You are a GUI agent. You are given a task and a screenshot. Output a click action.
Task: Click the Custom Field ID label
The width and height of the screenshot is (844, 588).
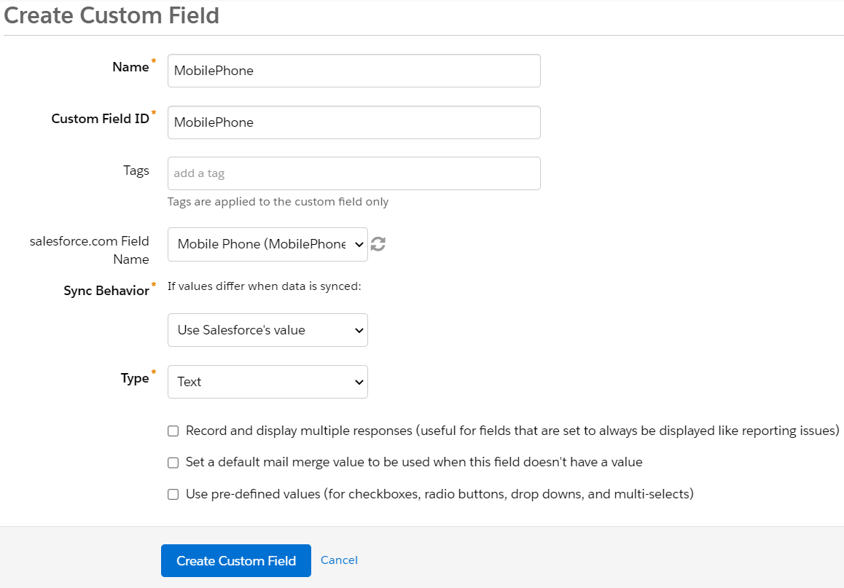pyautogui.click(x=100, y=119)
